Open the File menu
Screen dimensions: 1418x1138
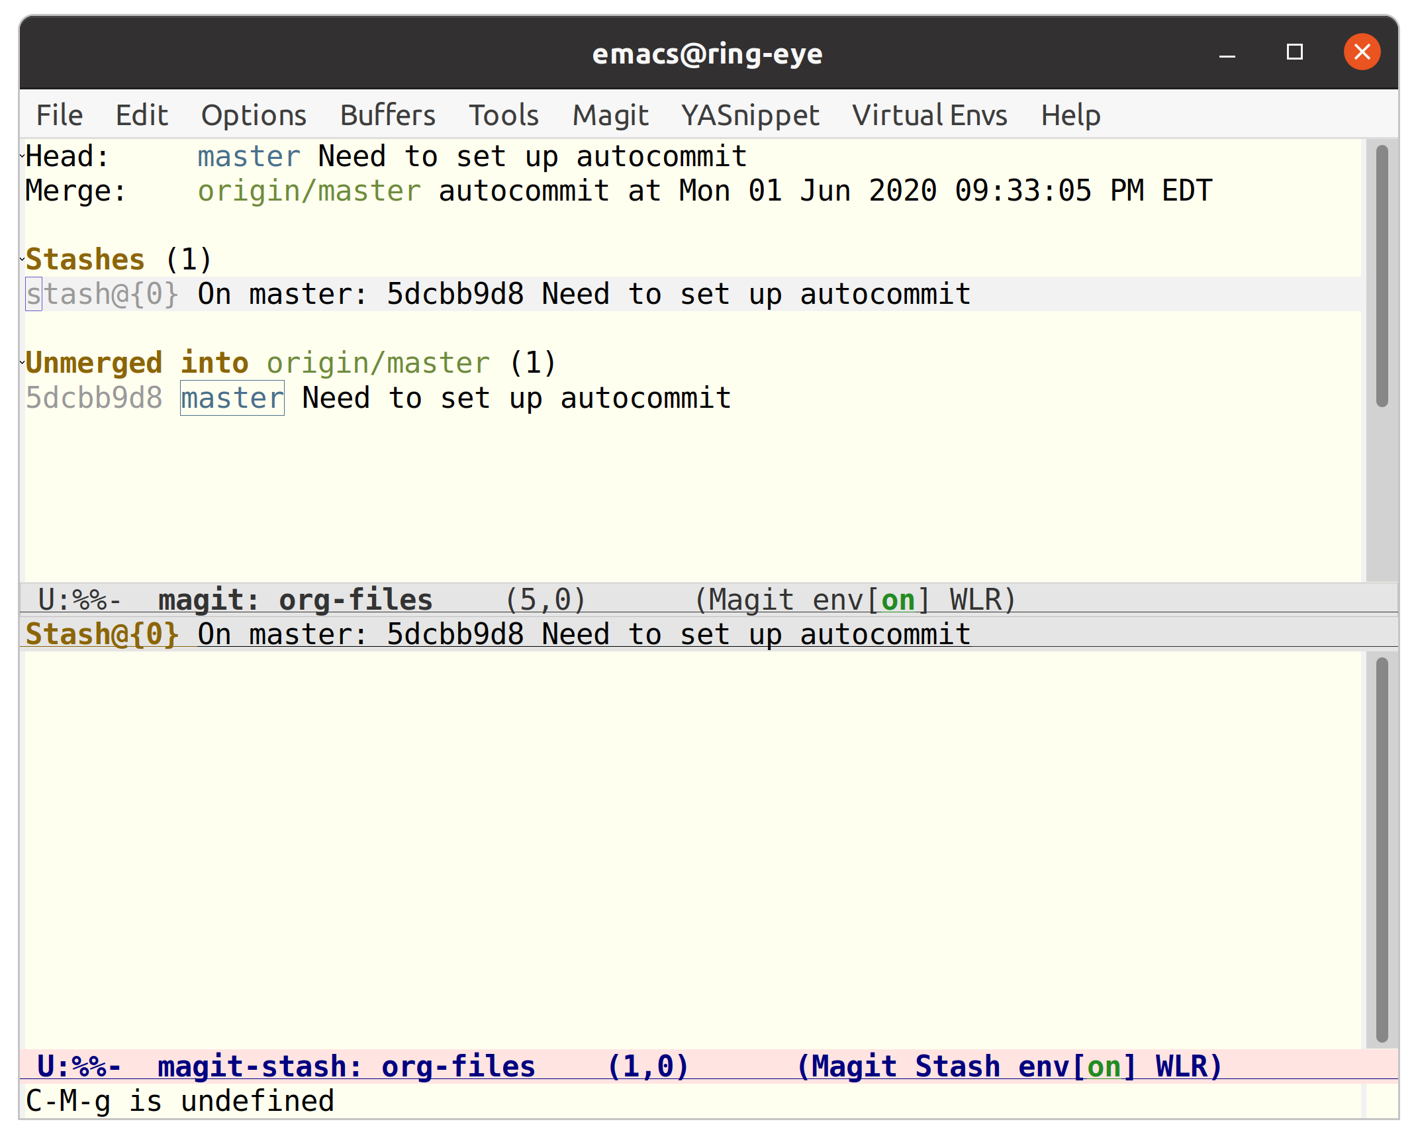(x=59, y=115)
